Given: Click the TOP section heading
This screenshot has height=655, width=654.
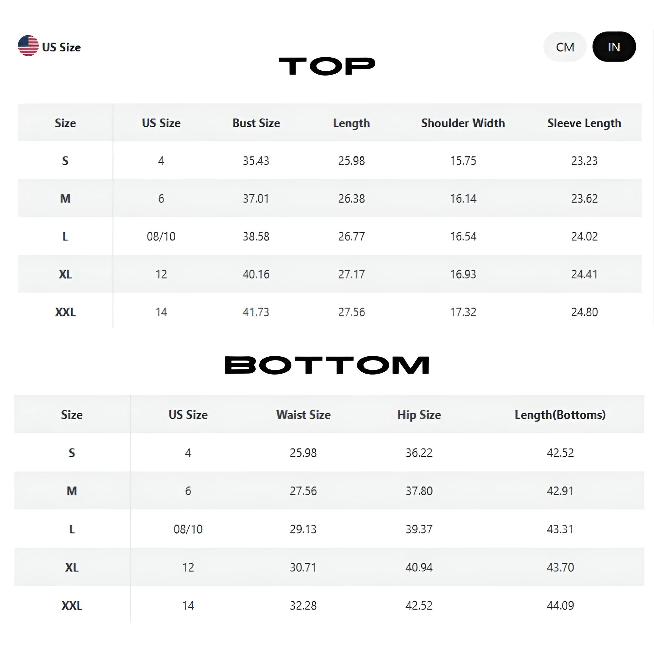Looking at the screenshot, I should pos(327,66).
